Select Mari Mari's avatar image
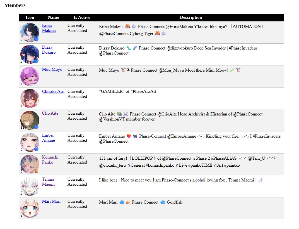Image resolution: width=299 pixels, height=229 pixels. tap(30, 208)
